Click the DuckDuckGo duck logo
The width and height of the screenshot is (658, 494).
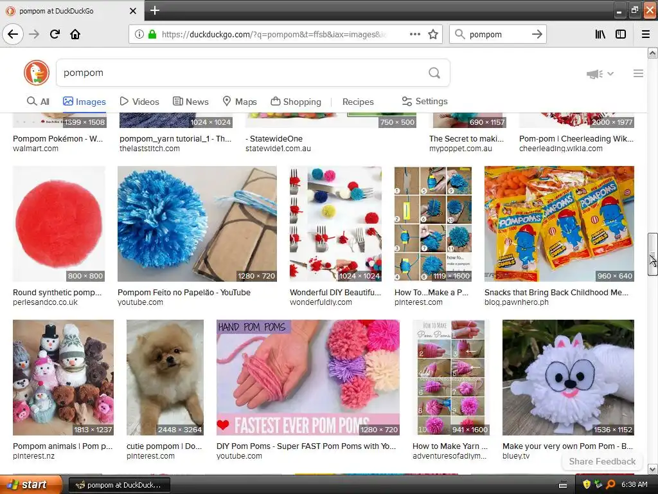point(37,73)
